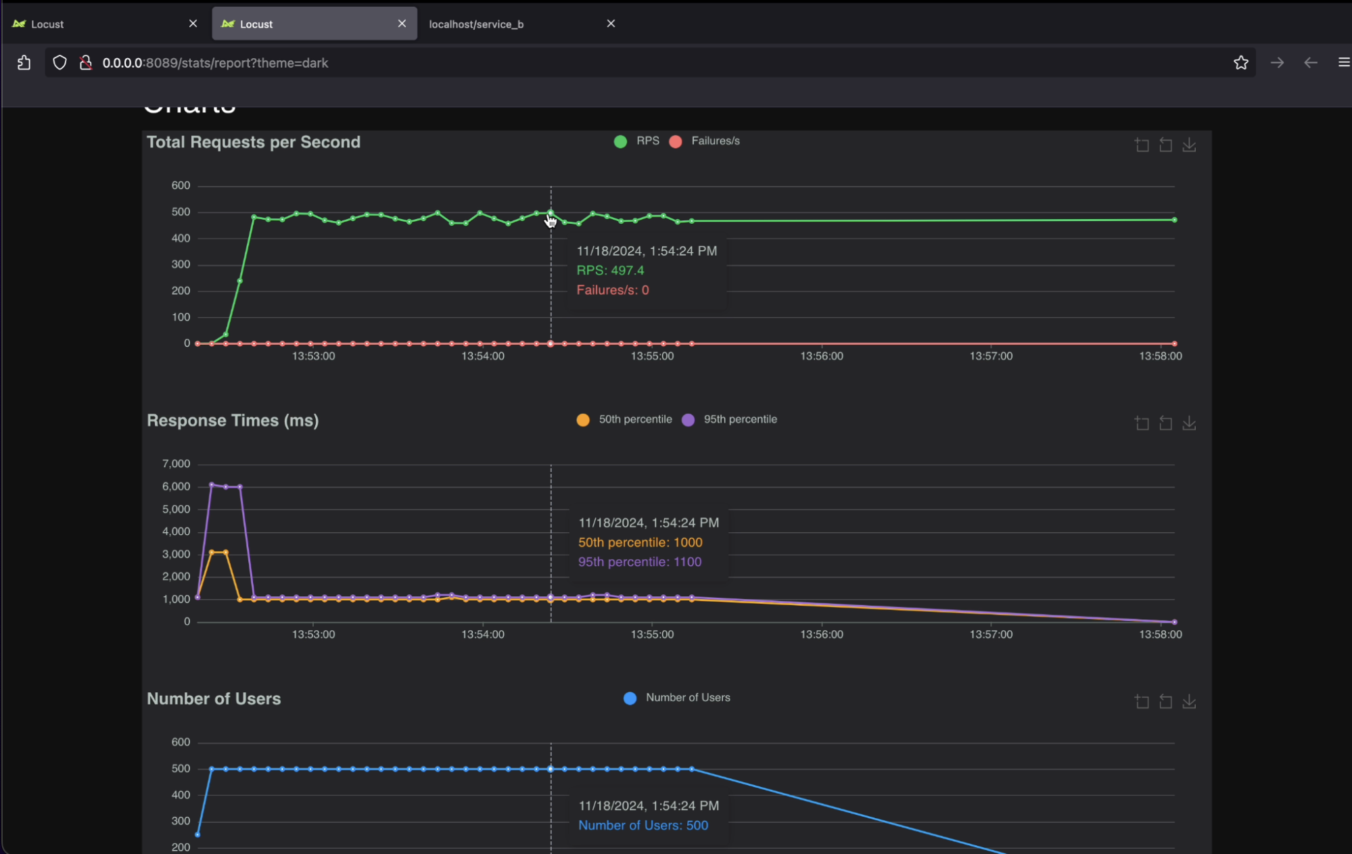
Task: Click zoom tool on Response Times chart
Action: coord(1142,423)
